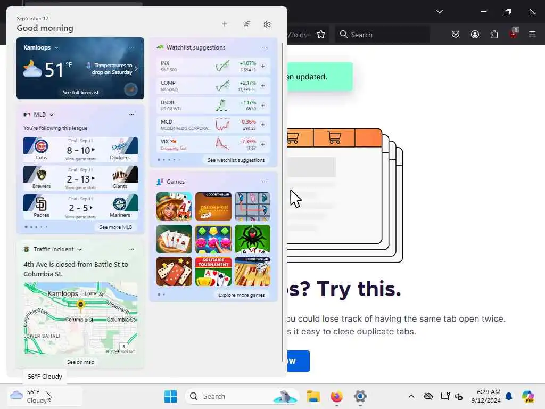Open Solitaire Tournament game tile
The width and height of the screenshot is (545, 409).
(x=213, y=271)
